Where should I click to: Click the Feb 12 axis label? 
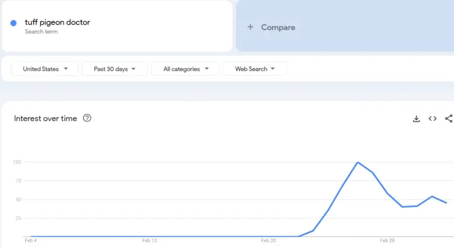tap(150, 241)
